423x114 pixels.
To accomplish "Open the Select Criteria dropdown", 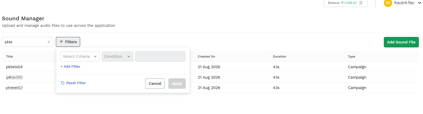I will (80, 56).
